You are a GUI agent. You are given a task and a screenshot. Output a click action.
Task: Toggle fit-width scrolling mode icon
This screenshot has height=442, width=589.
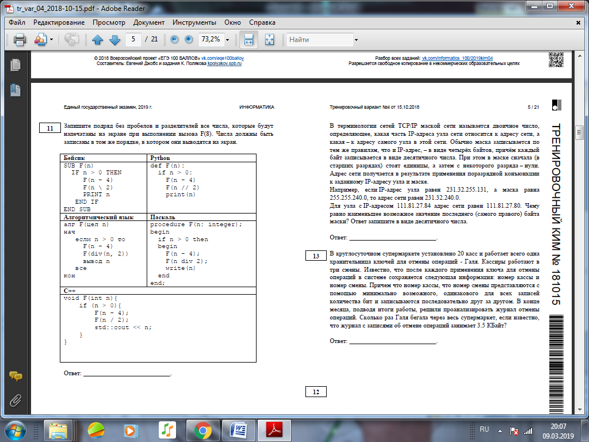coord(248,40)
